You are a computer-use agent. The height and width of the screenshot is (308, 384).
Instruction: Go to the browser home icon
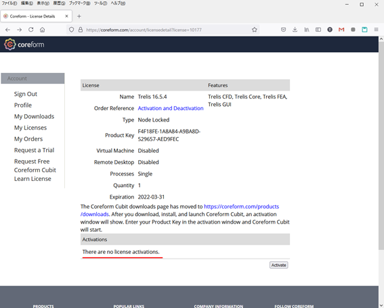43,30
